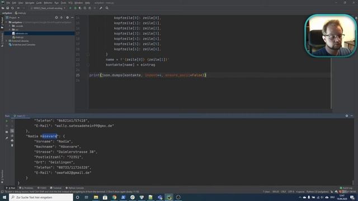Open the run configuration dropdown
The height and width of the screenshot is (201, 358).
coord(48,8)
